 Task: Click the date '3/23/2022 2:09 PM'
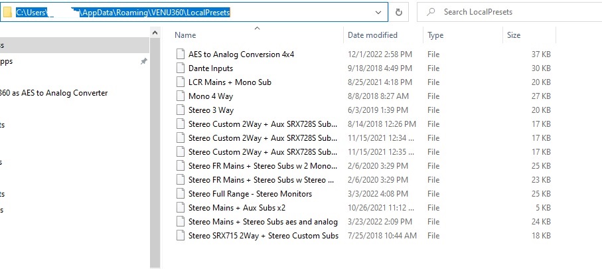tap(380, 222)
